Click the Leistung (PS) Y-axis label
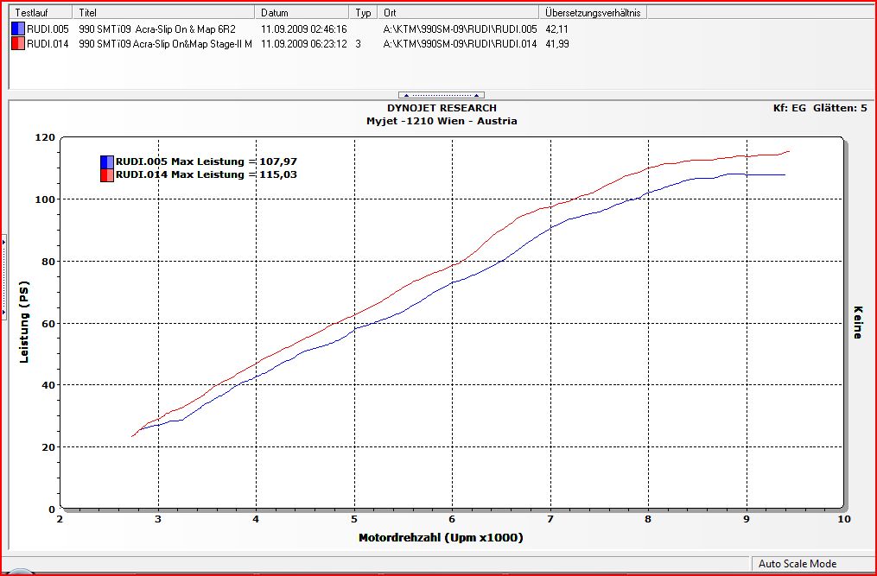Viewport: 877px width, 576px height. [x=25, y=321]
